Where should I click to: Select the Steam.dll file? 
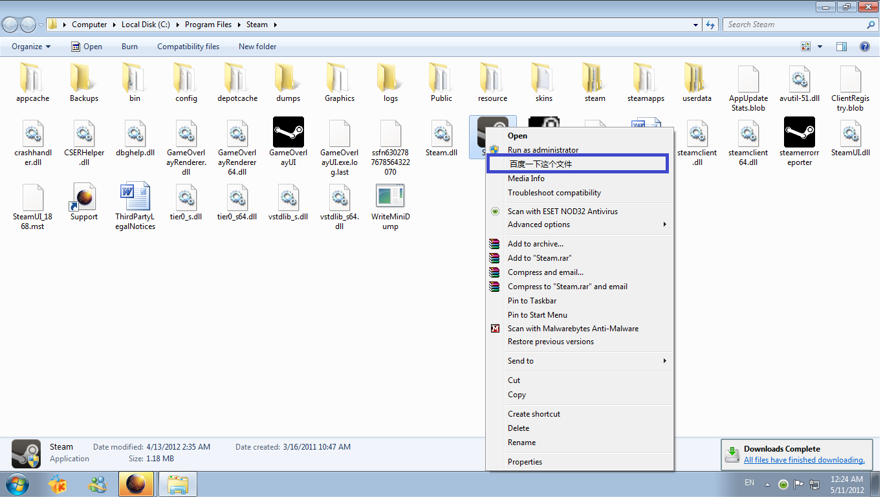(x=441, y=137)
